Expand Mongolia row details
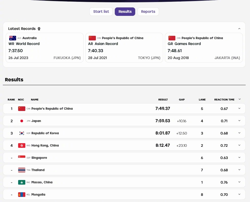Viewport: 250px width, 202px height. 239,194
